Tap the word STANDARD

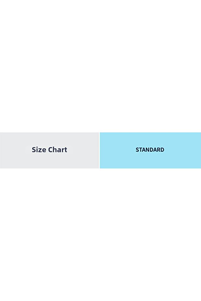point(150,150)
